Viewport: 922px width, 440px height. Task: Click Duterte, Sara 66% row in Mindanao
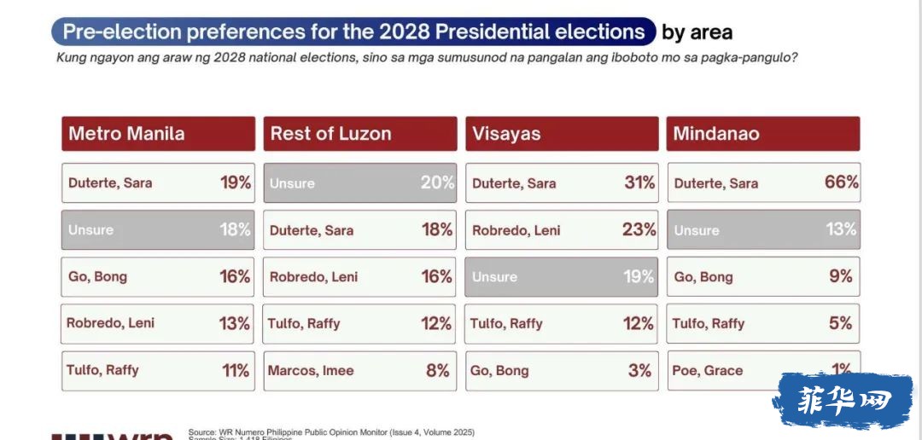point(764,182)
